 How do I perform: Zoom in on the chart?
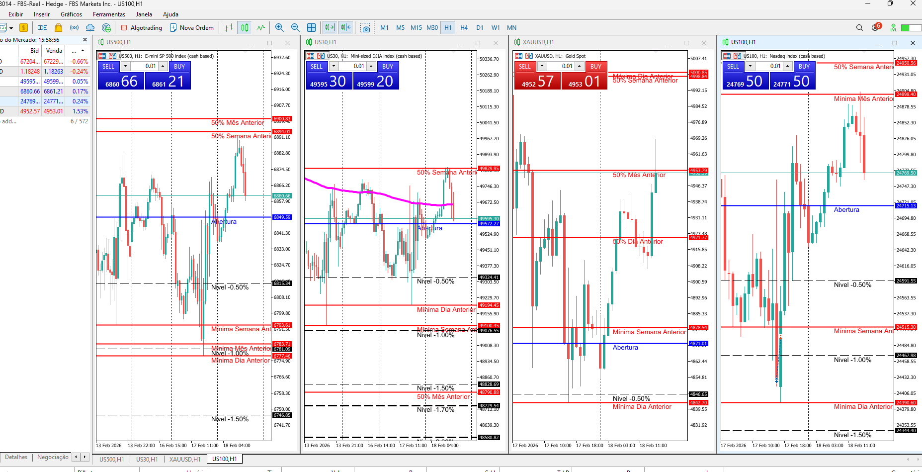point(279,28)
